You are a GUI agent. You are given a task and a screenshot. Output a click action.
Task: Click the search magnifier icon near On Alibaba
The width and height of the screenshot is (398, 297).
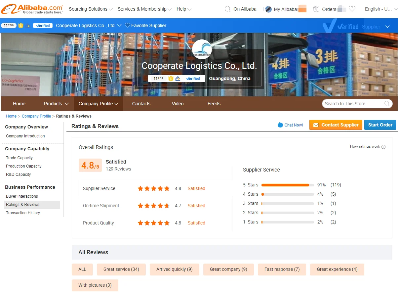coord(227,9)
